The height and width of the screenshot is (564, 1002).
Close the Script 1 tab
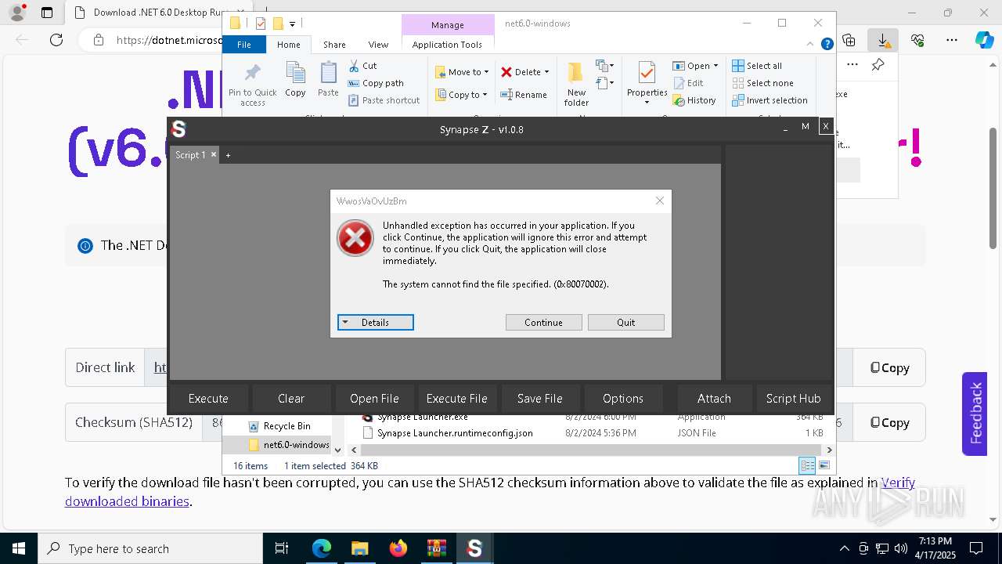(214, 154)
